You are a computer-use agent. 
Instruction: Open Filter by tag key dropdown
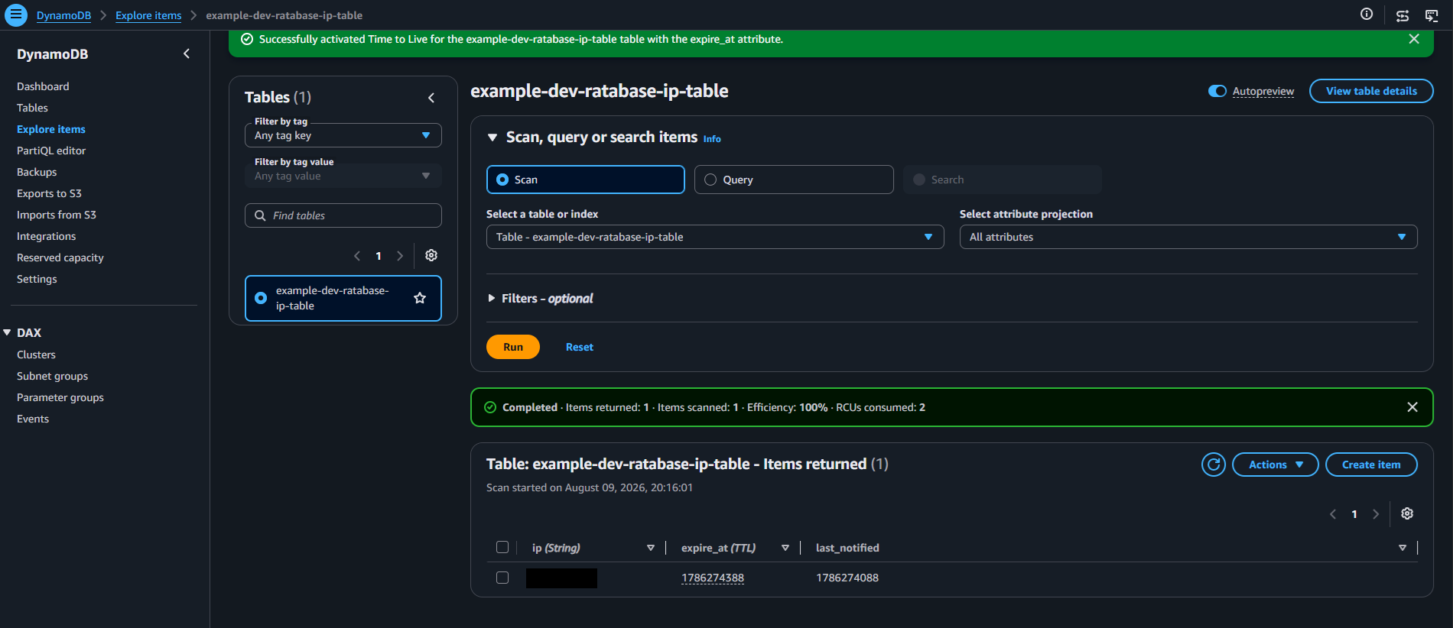[x=343, y=135]
